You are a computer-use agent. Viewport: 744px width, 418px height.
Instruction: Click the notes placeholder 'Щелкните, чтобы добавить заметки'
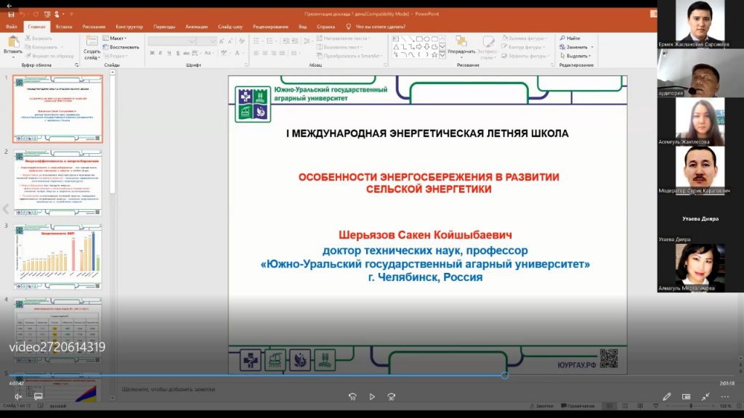(x=169, y=389)
